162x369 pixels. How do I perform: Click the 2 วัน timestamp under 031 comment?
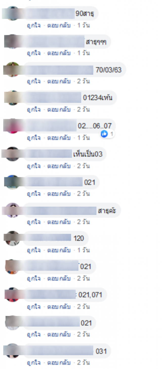coord(83,363)
